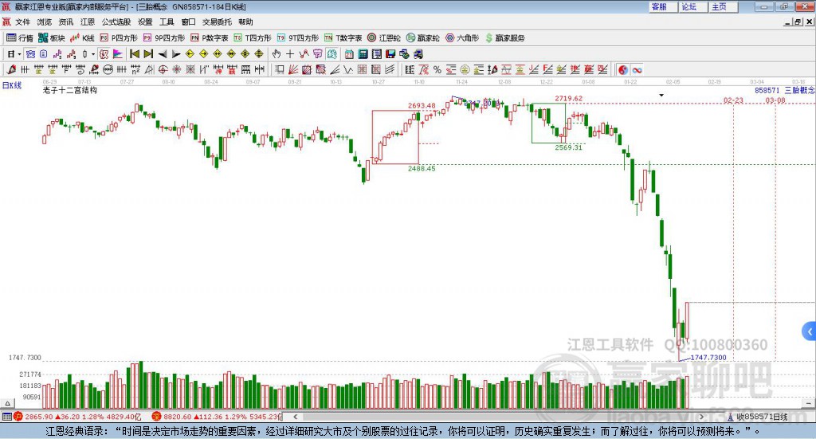The image size is (816, 439).
Task: Select the spiral drawing tool
Action: point(80,69)
